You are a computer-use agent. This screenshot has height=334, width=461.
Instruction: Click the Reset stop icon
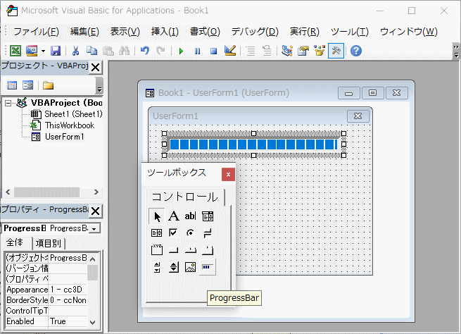coord(214,51)
